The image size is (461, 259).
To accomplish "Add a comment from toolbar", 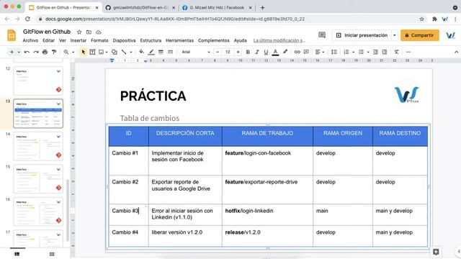I will pos(306,52).
